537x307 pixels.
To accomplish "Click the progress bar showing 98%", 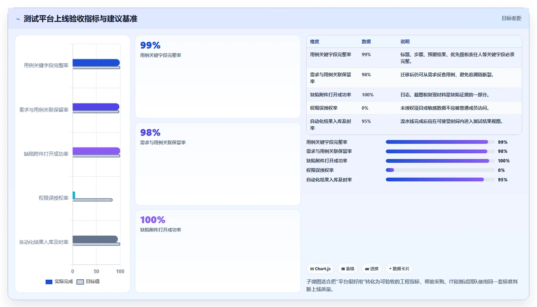I will (x=440, y=151).
